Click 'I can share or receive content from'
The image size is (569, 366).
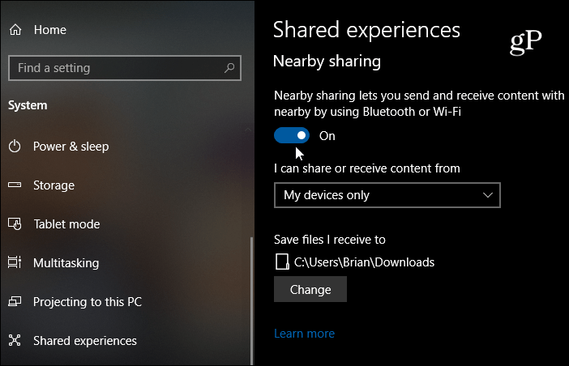pos(367,168)
